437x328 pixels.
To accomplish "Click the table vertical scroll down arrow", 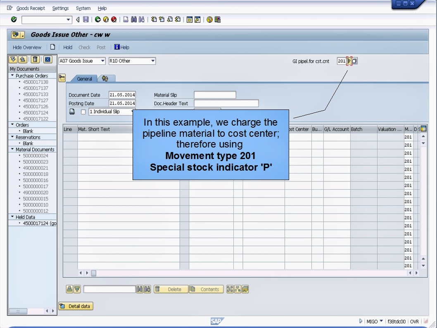I will tap(423, 265).
